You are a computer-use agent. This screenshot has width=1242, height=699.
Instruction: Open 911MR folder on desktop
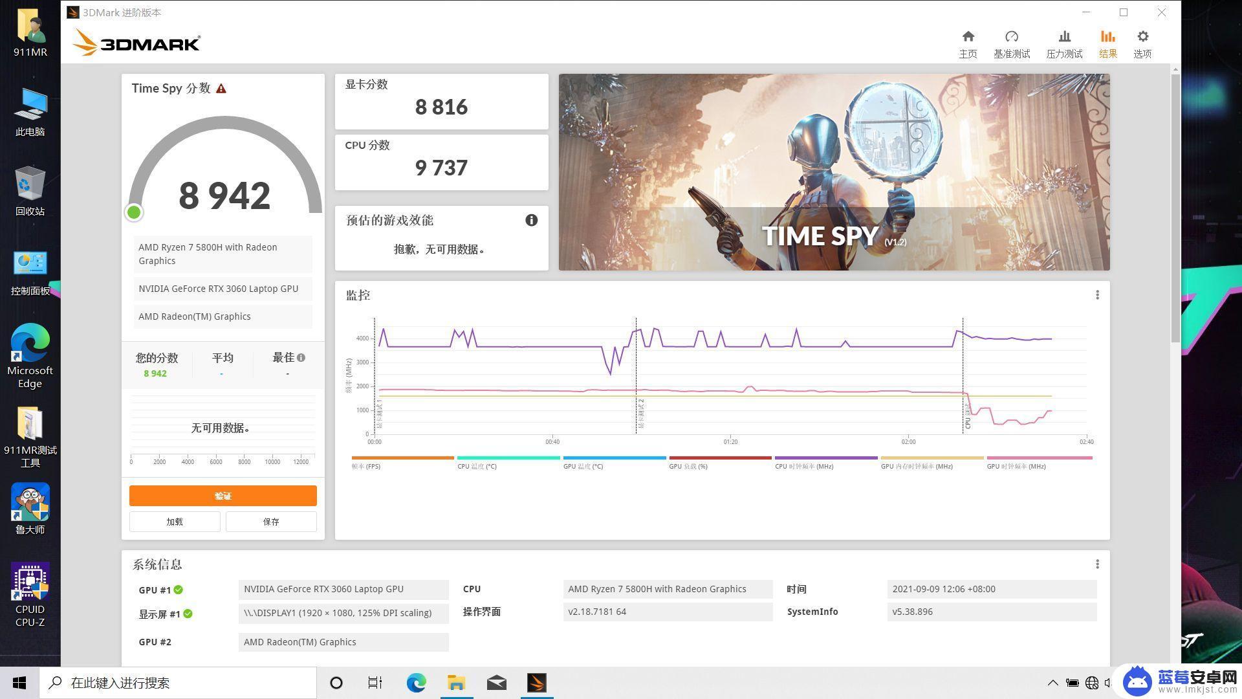click(x=30, y=32)
